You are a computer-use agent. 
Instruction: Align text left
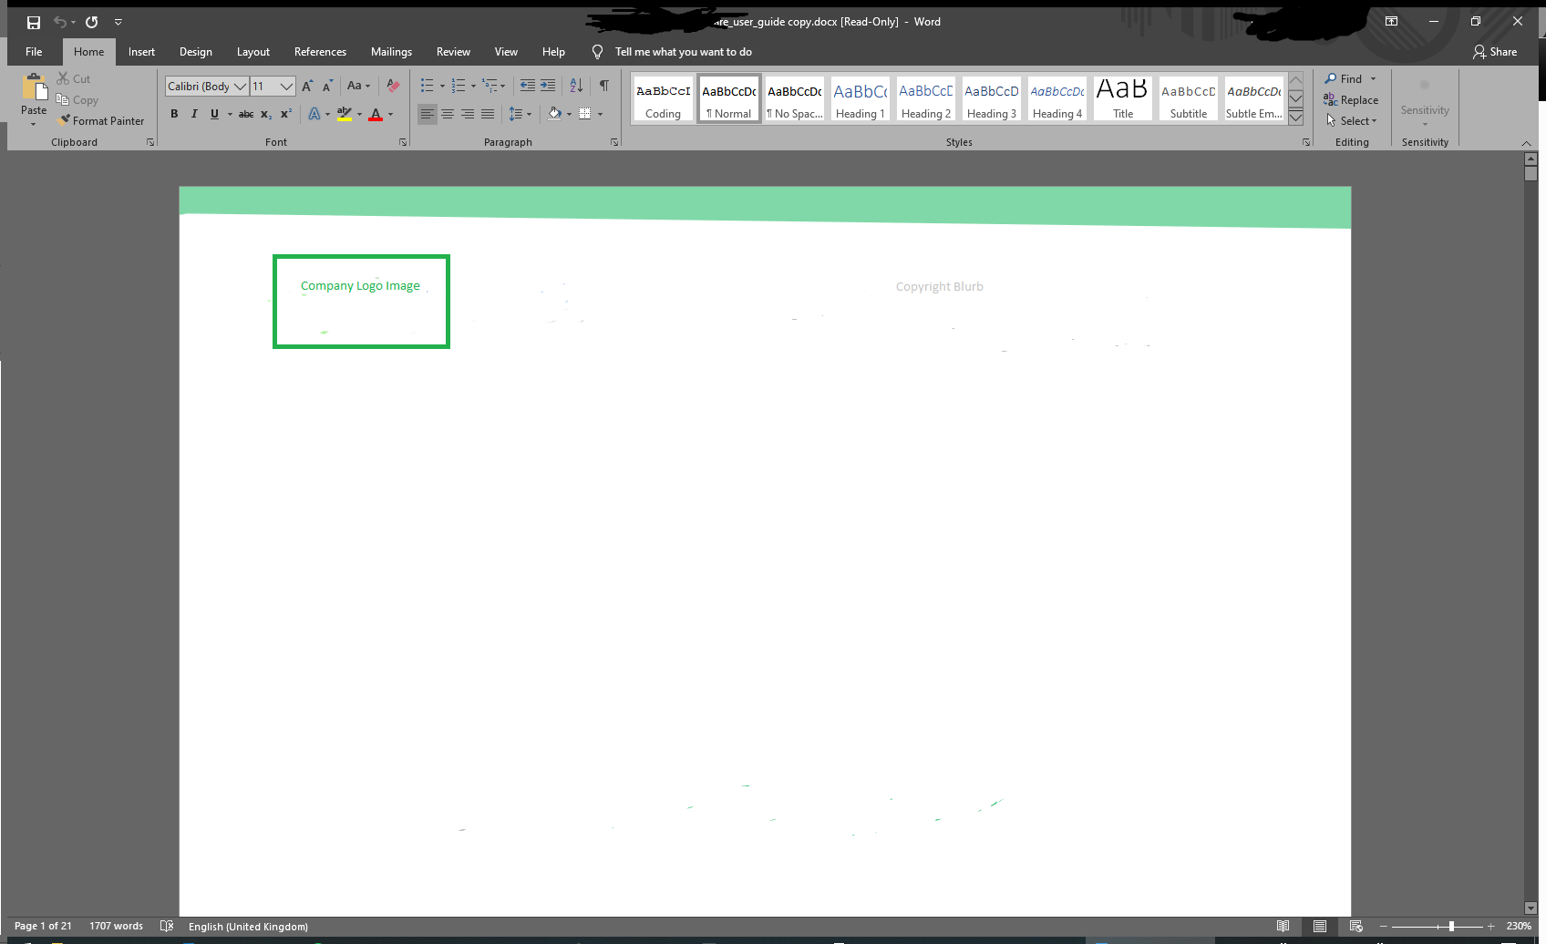pos(428,114)
